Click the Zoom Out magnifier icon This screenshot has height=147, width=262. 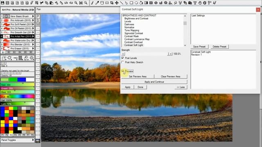pos(86,3)
